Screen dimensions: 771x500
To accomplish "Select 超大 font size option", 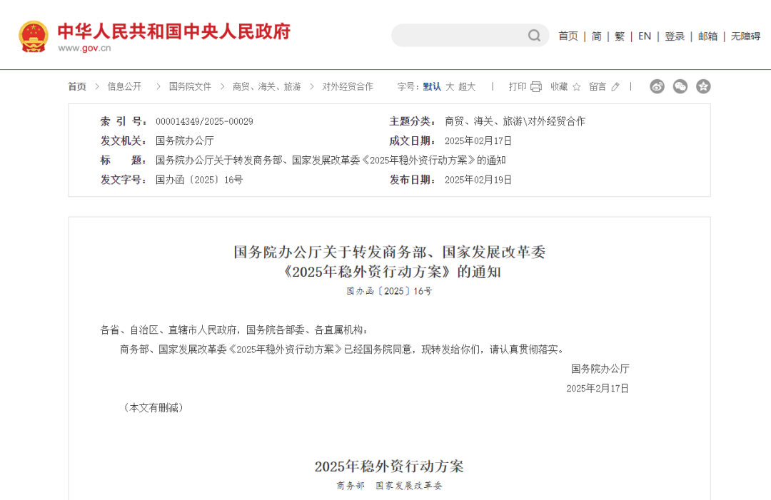I will click(468, 86).
